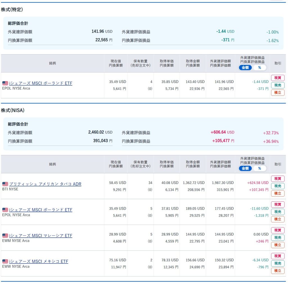
Task: Select 金額 toggle in 株式(NISA) table
Action: 245,168
